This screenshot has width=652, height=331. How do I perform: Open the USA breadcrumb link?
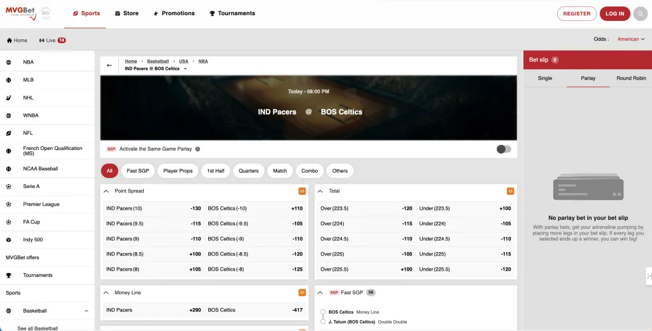point(184,62)
